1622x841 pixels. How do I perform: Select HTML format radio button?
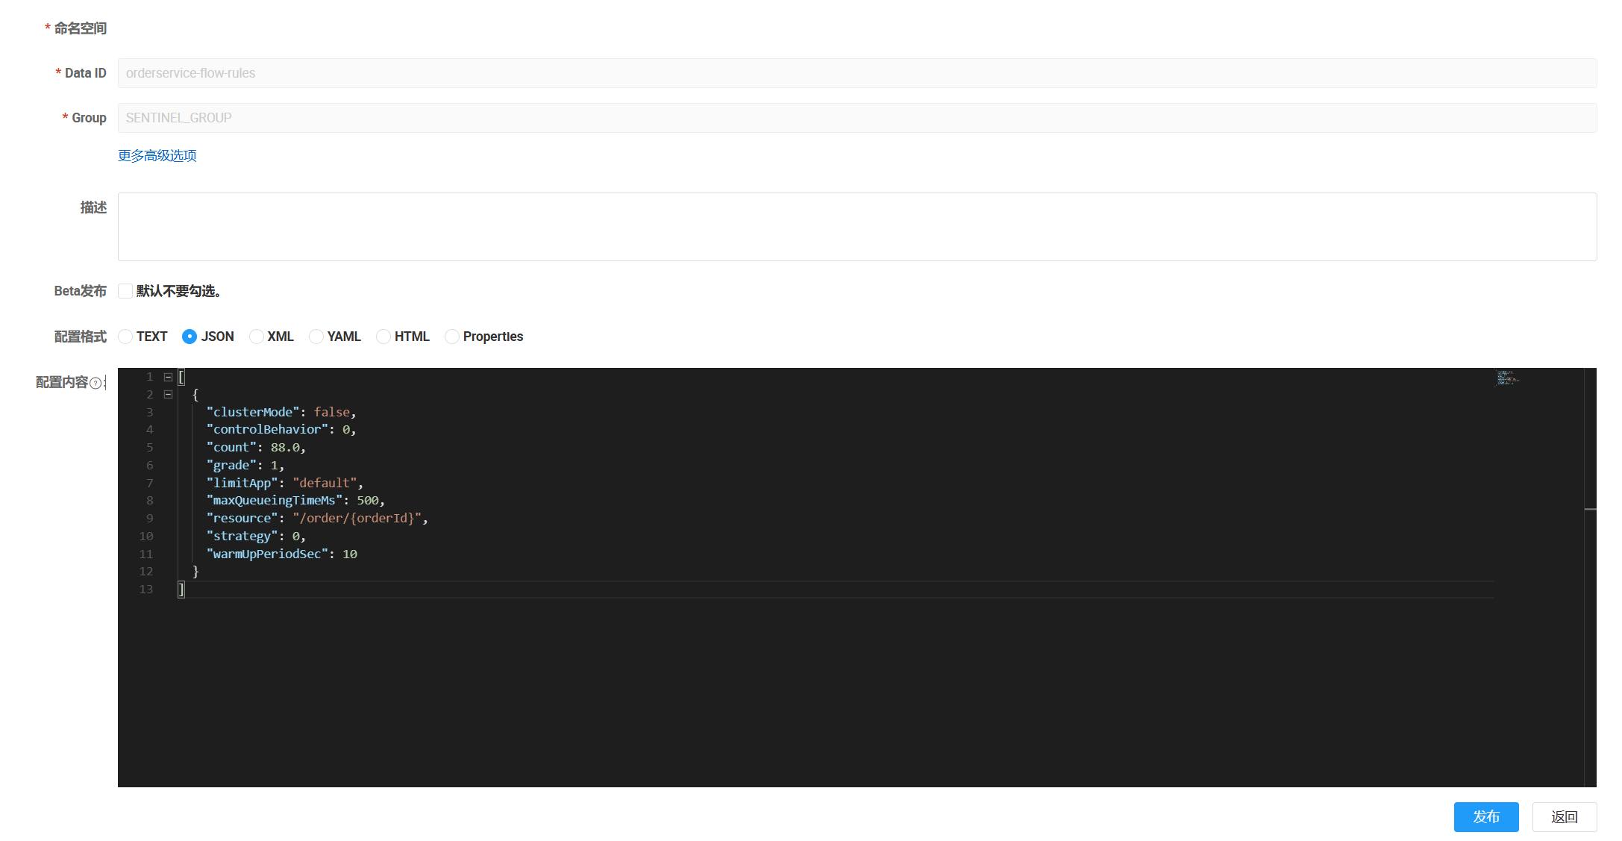[x=383, y=337]
